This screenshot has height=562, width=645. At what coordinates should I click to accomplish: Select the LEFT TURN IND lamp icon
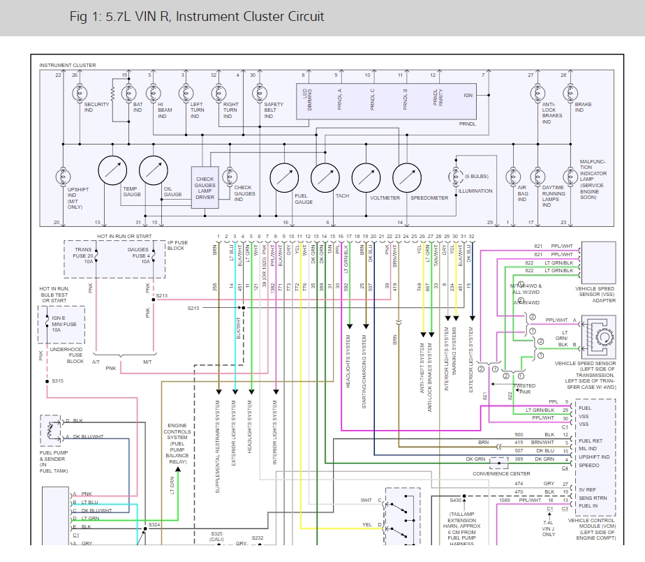185,94
